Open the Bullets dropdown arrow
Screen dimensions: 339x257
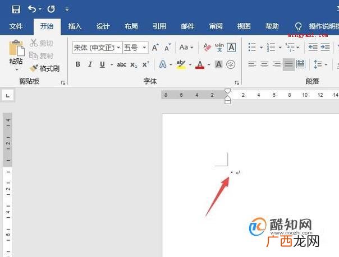261,47
